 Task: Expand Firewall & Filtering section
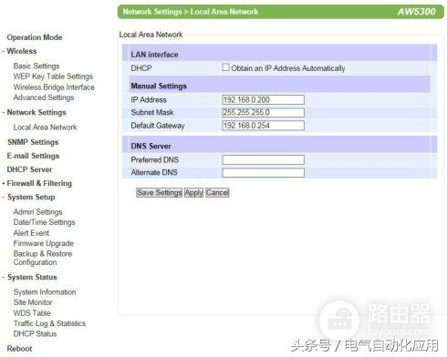pos(39,183)
